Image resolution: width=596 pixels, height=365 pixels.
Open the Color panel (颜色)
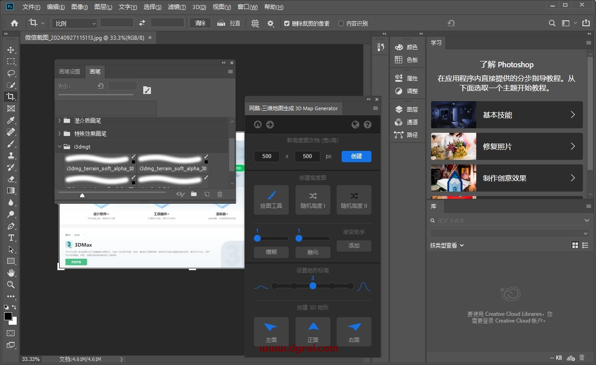[x=406, y=47]
